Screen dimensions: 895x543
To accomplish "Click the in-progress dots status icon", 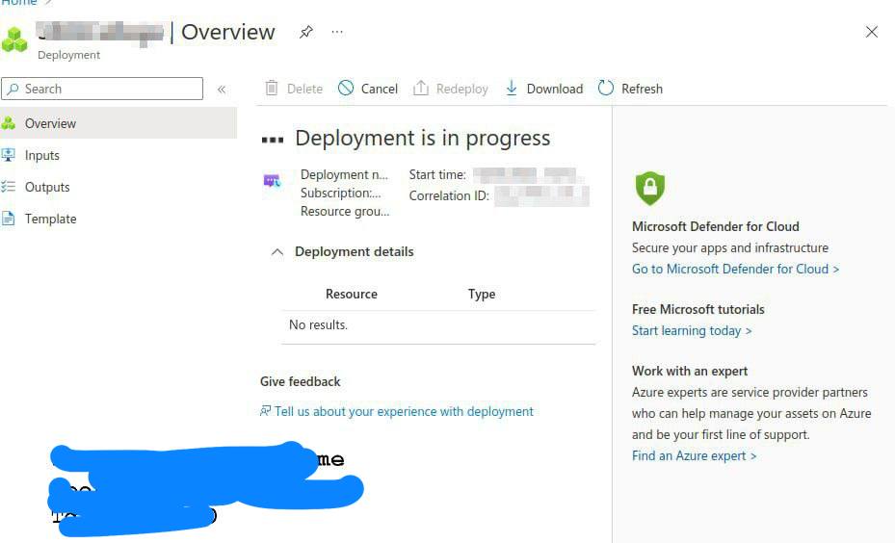I will [273, 140].
